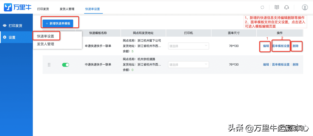Open 面单模板设置 for the 中通快递 row
This screenshot has width=313, height=136.
click(281, 65)
